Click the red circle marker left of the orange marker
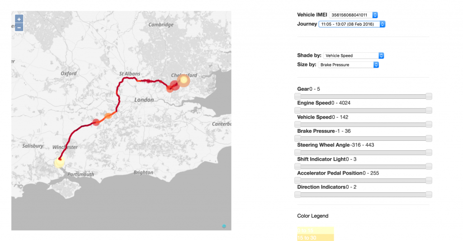Viewport: 463px width, 241px height. tap(96, 122)
